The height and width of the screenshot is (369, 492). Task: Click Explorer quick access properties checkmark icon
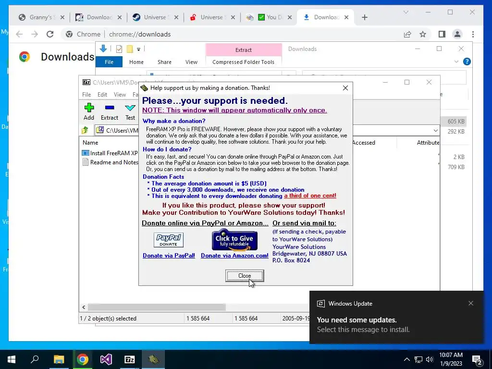point(119,49)
